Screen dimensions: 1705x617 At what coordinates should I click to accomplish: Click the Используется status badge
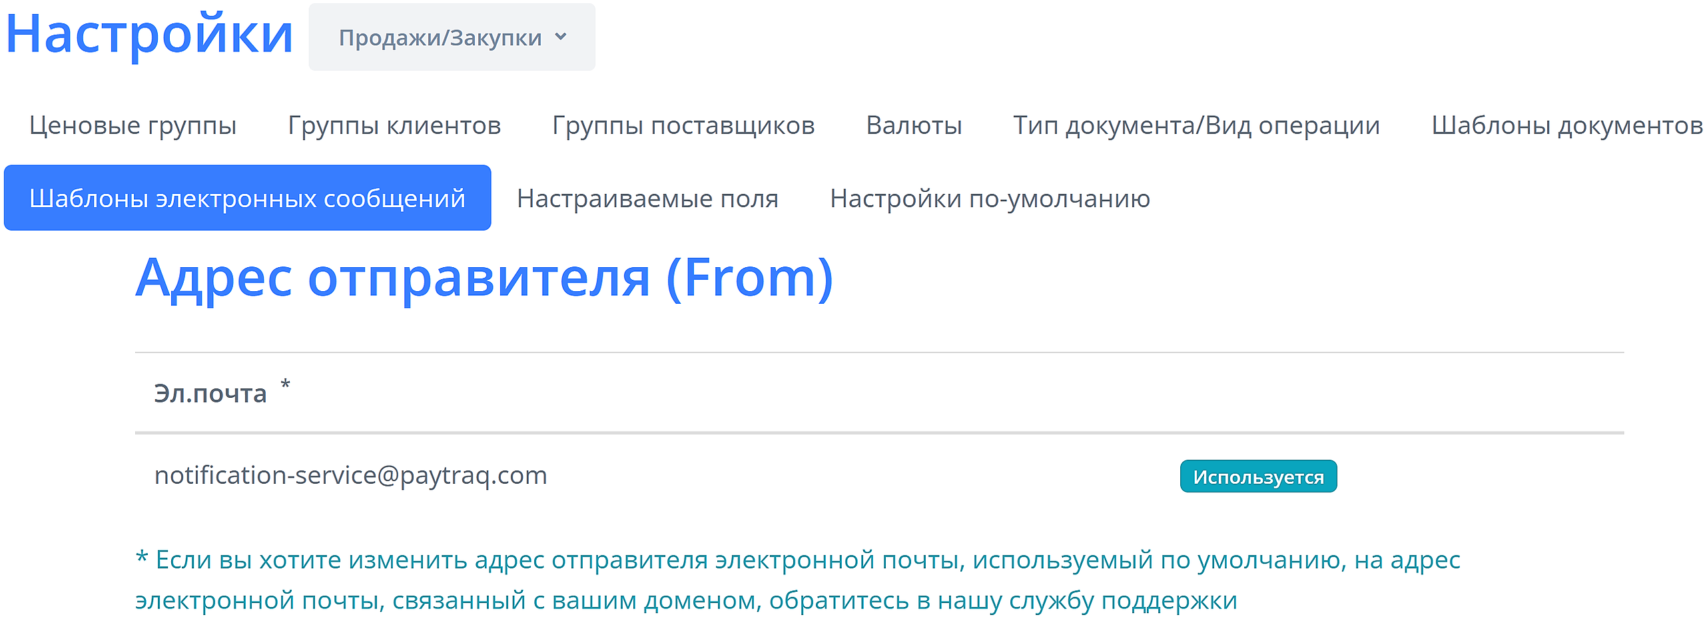click(x=1258, y=476)
